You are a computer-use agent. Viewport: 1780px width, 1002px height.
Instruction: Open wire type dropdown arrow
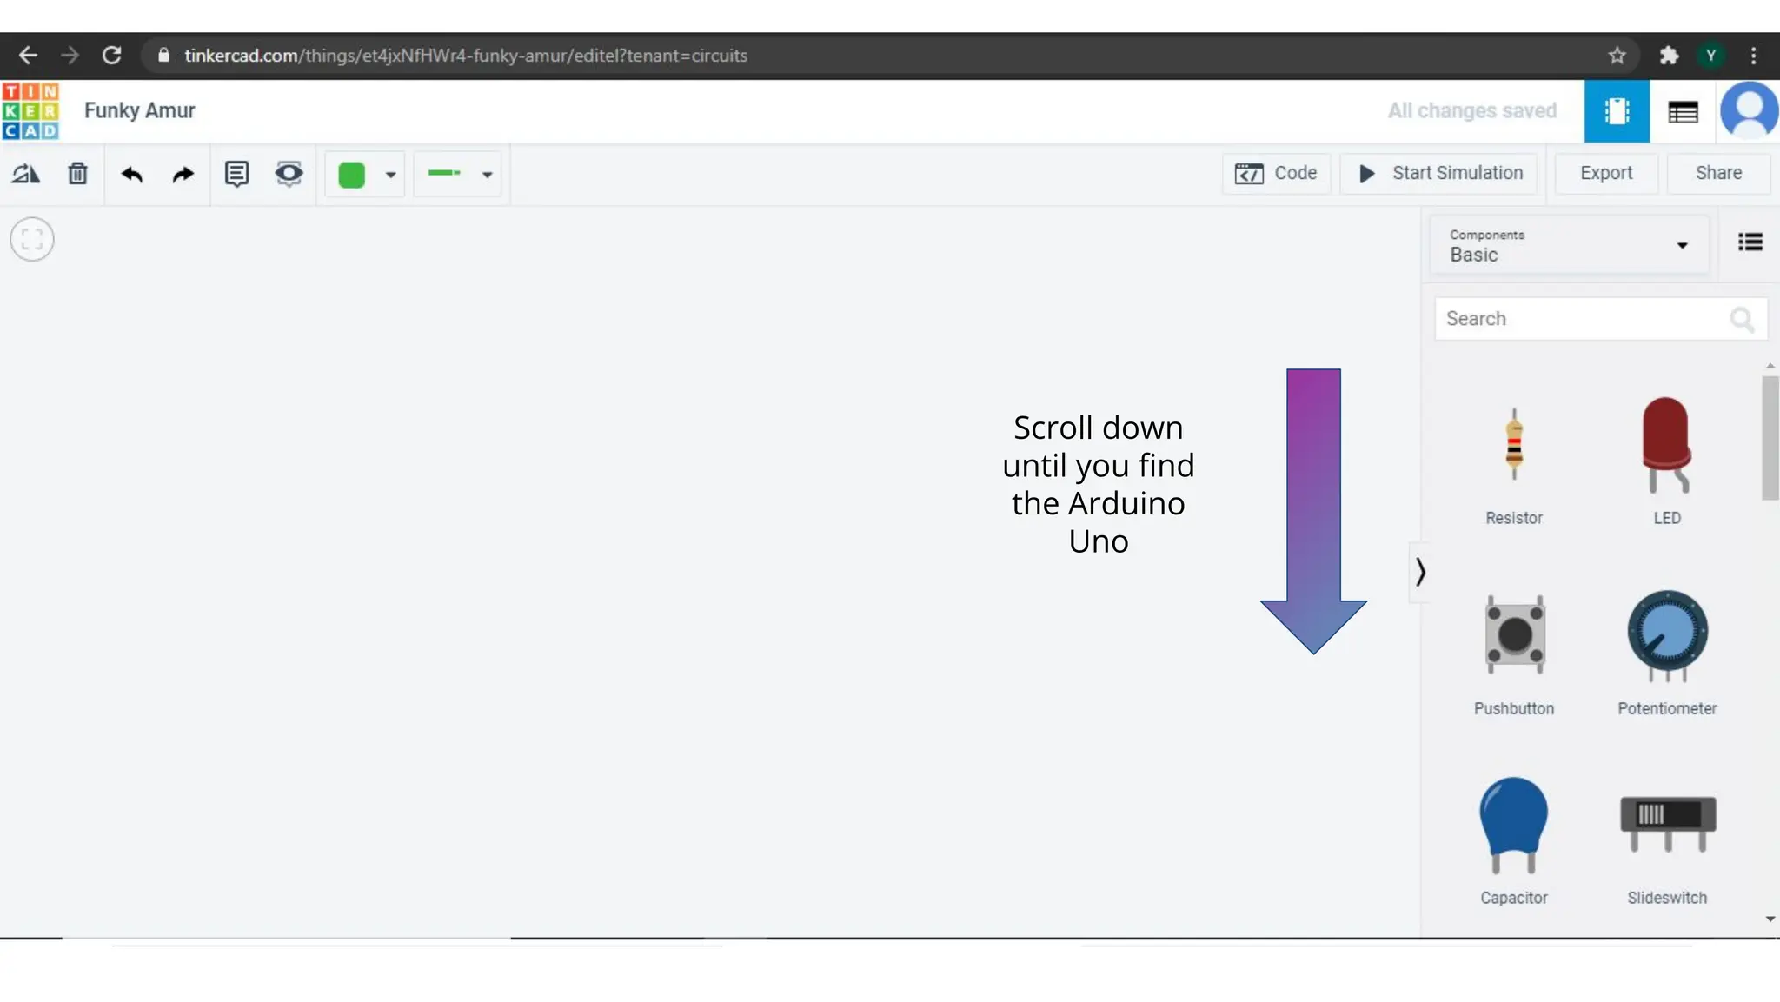(x=488, y=175)
